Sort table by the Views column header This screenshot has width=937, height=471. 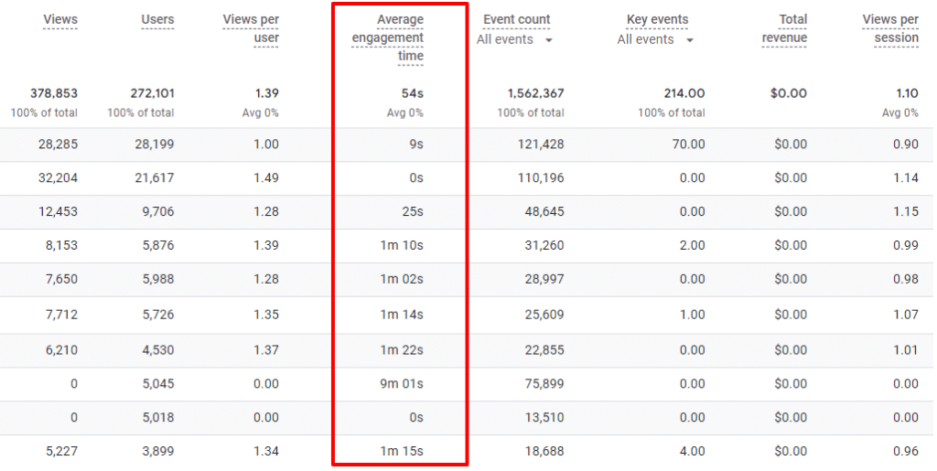[x=60, y=20]
